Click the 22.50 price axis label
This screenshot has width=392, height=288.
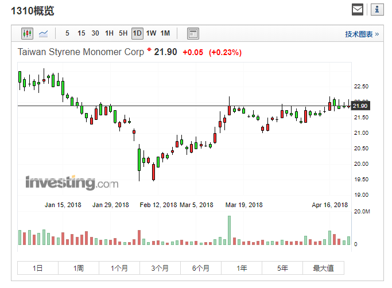(361, 87)
